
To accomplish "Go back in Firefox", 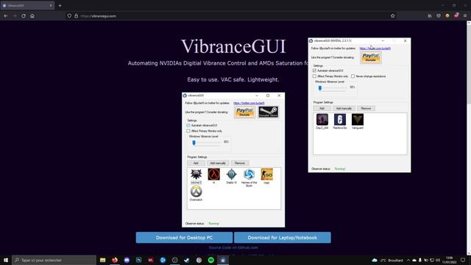I will pyautogui.click(x=6, y=16).
